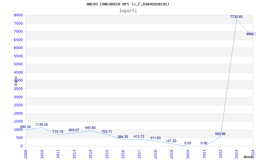The width and height of the screenshot is (256, 160).
Task: Click the 2500 y-axis tick label
Action: click(x=18, y=105)
